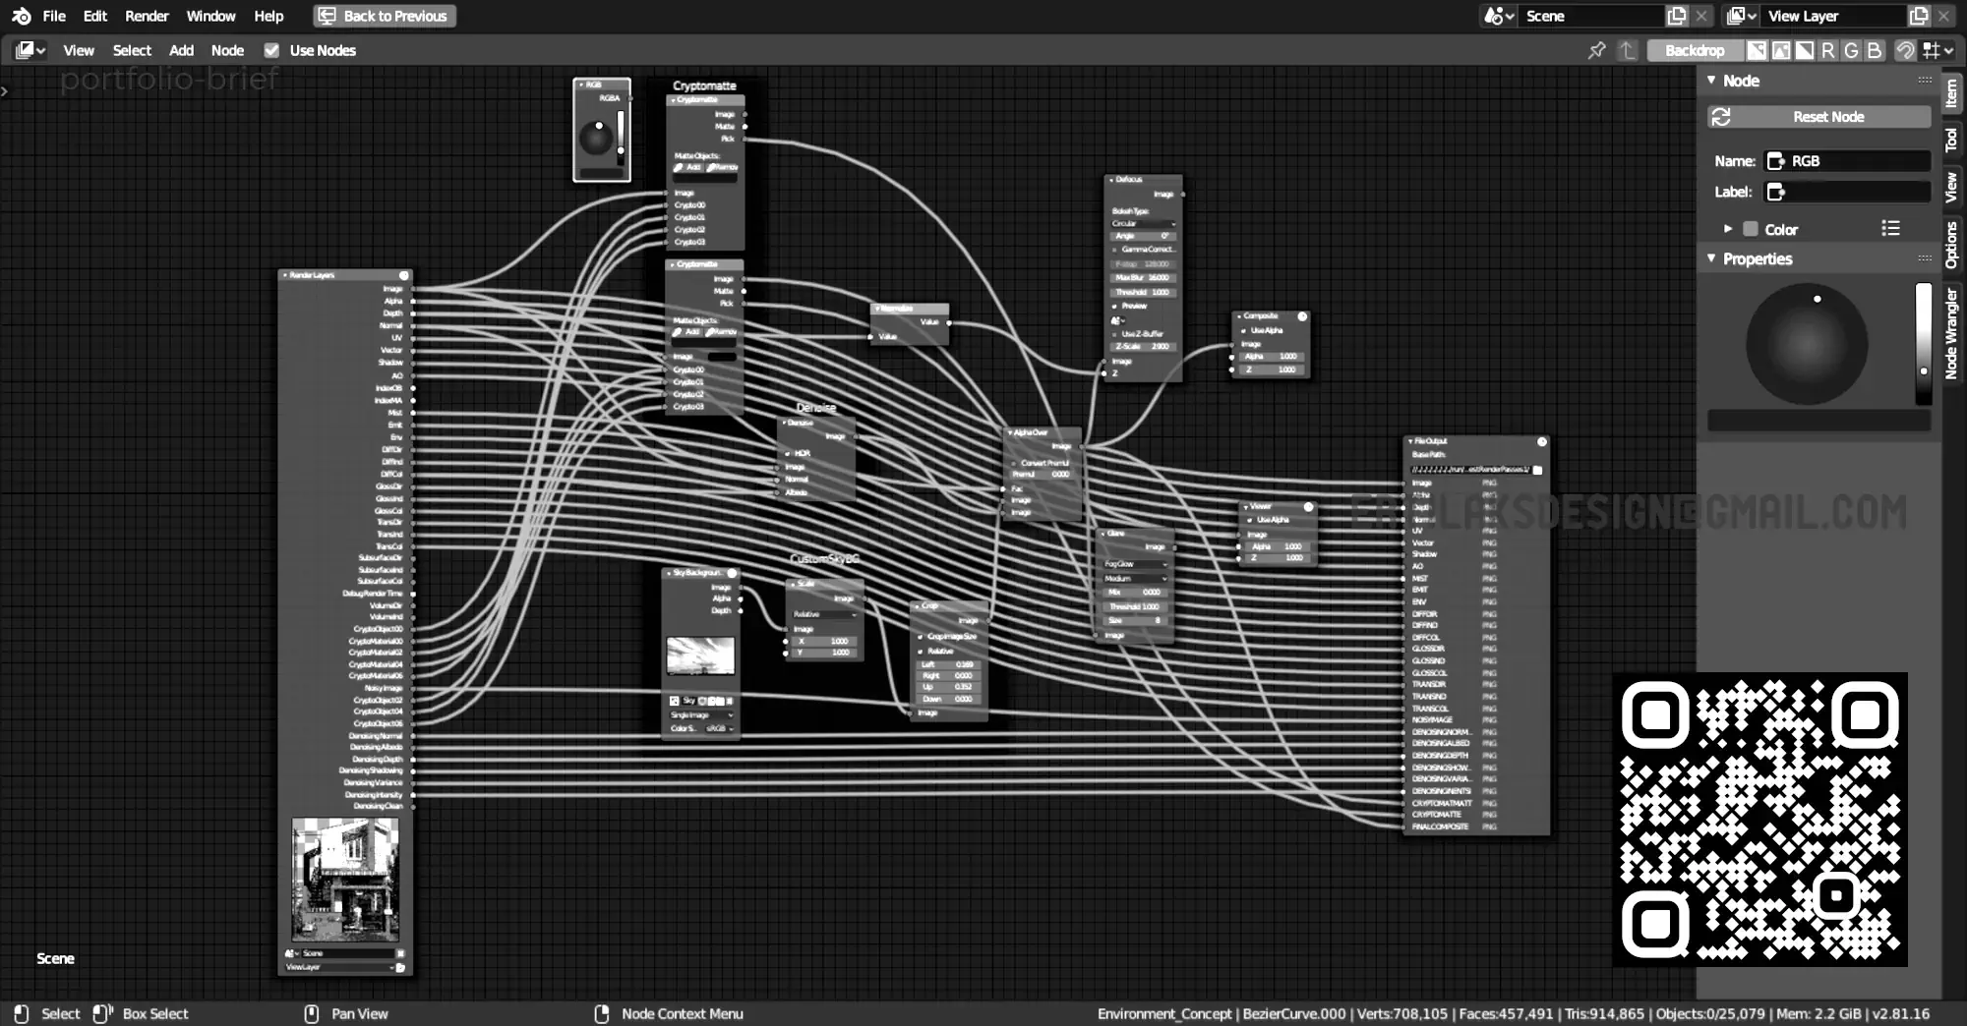1967x1026 pixels.
Task: Select the Color and Alpha backdrop display icon
Action: 1757,50
